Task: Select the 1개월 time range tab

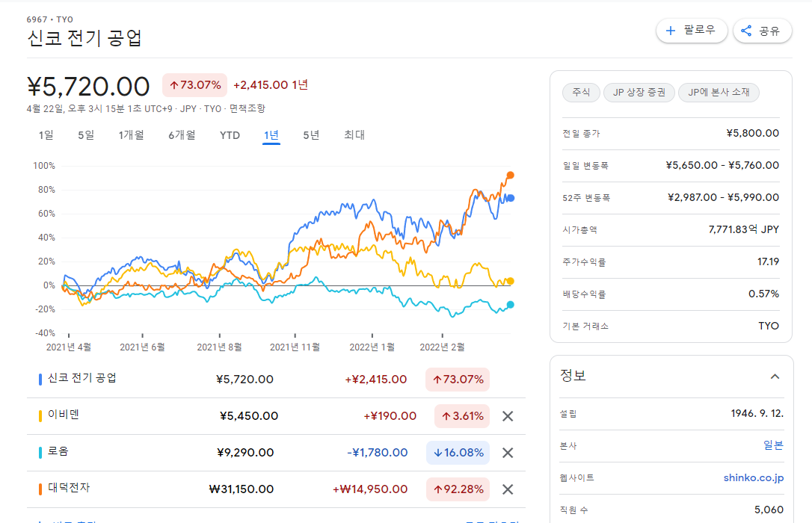Action: [x=131, y=135]
